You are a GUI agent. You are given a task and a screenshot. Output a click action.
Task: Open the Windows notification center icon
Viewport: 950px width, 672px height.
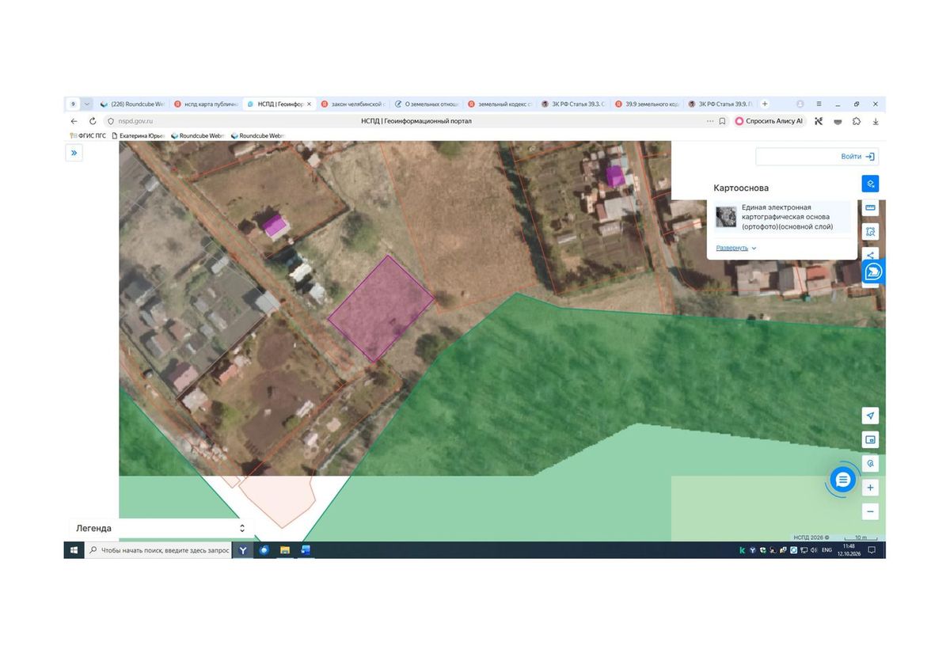[872, 550]
